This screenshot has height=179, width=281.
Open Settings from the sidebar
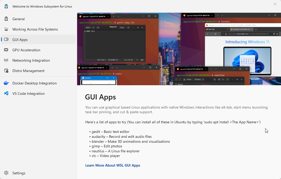click(x=19, y=173)
